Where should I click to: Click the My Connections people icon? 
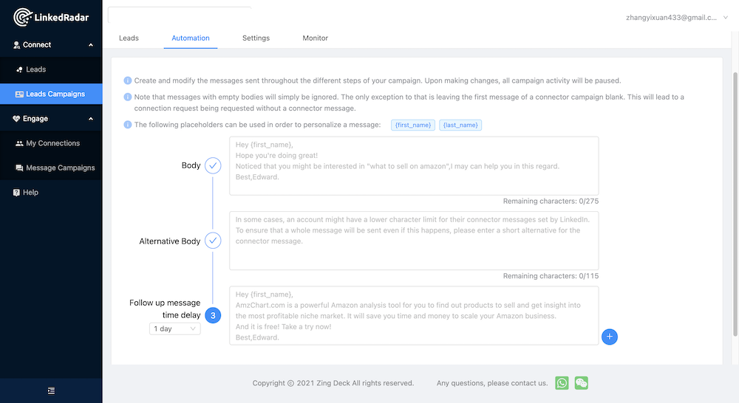coord(19,143)
